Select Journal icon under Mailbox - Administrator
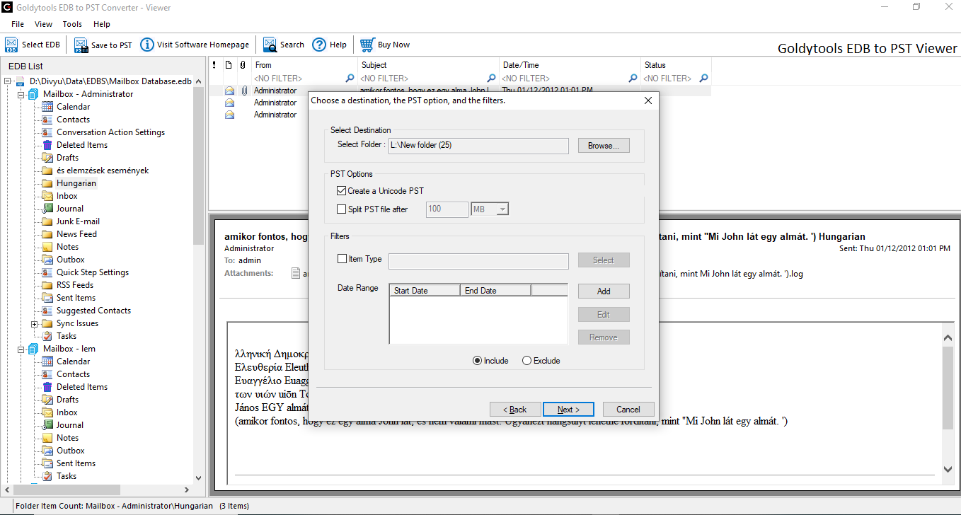The height and width of the screenshot is (515, 961). click(x=47, y=209)
